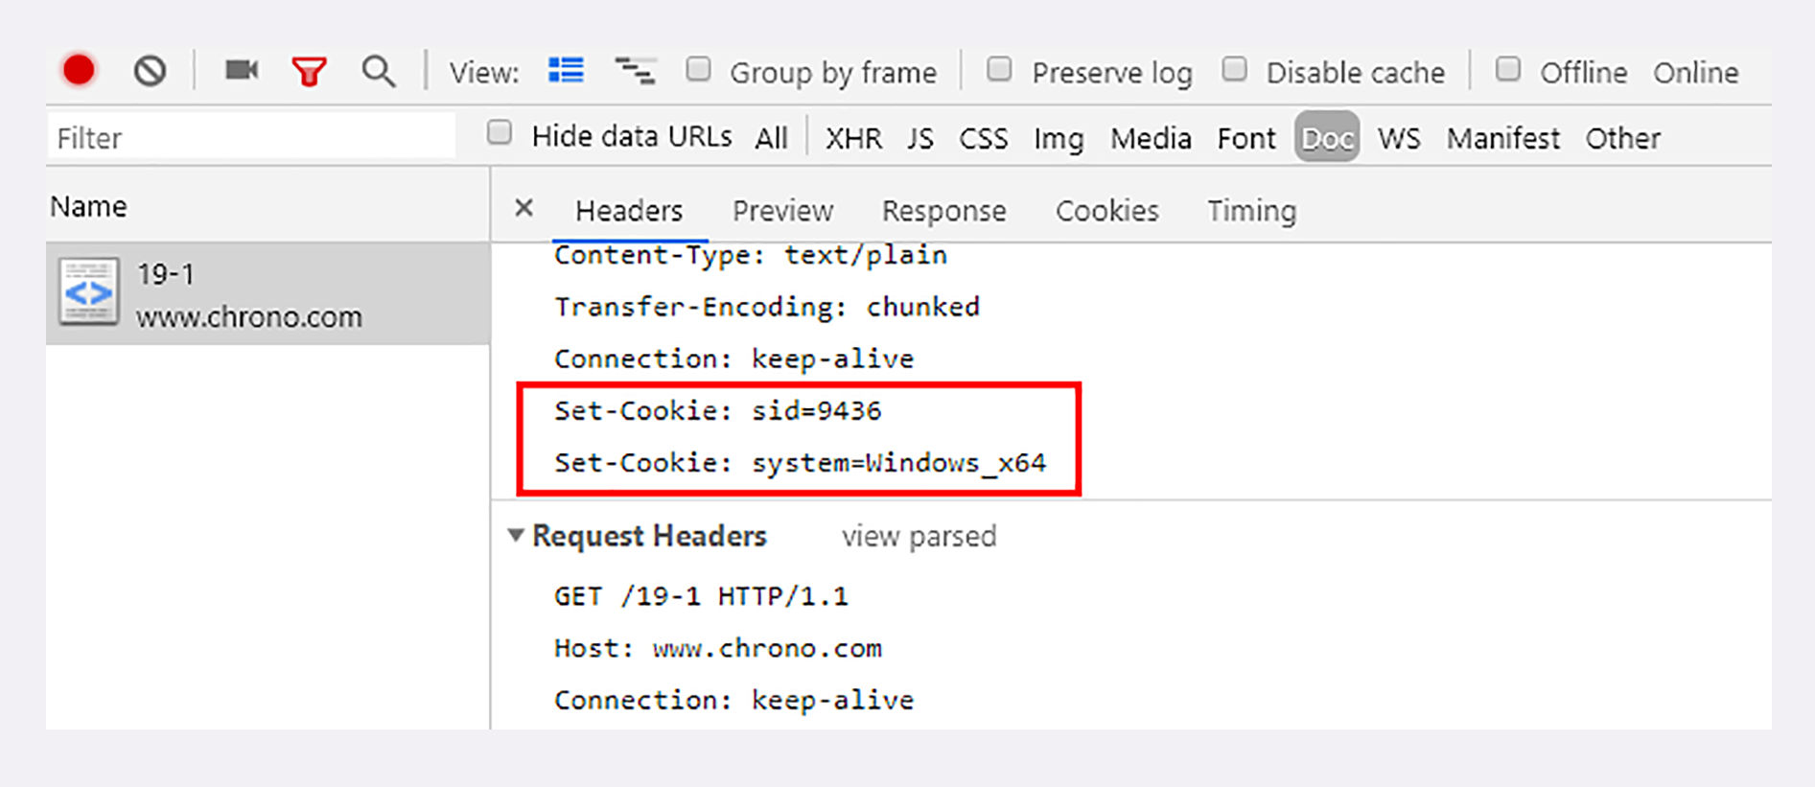The image size is (1815, 787).
Task: Select the 19-1 request row
Action: pyautogui.click(x=268, y=293)
